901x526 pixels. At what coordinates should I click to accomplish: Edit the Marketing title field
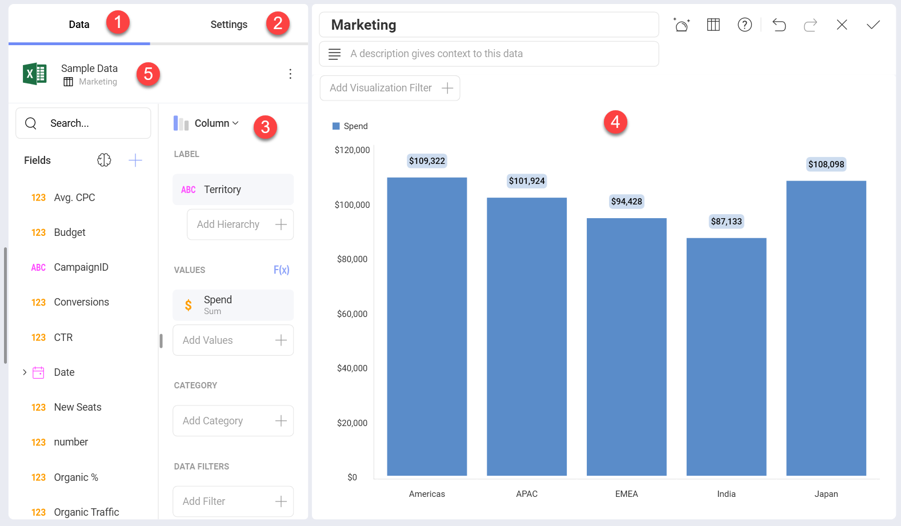pyautogui.click(x=489, y=25)
